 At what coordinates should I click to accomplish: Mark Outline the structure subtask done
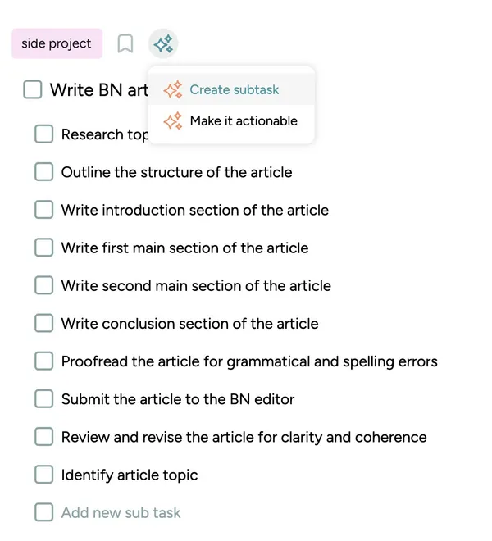pyautogui.click(x=43, y=172)
